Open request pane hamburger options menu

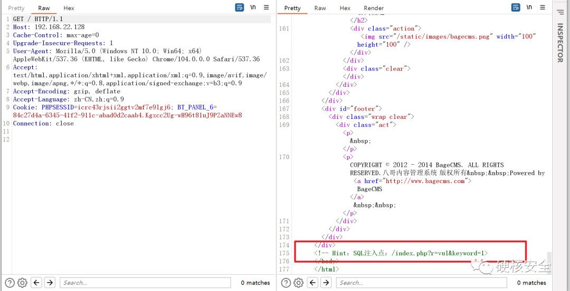click(x=266, y=7)
